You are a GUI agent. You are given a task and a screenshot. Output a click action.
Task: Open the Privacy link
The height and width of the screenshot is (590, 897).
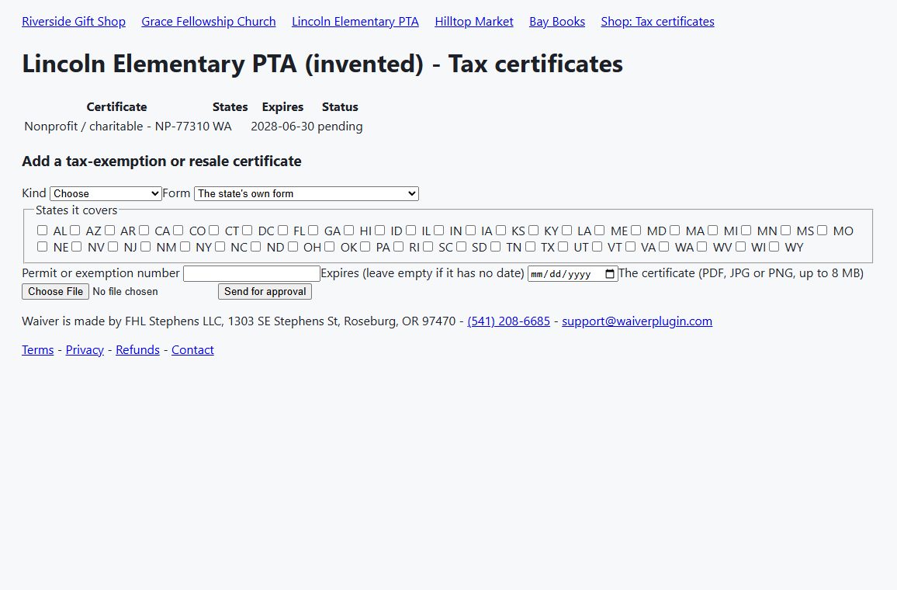(85, 349)
